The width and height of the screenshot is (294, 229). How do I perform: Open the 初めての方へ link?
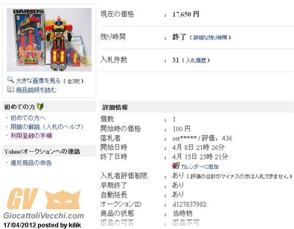click(x=28, y=118)
